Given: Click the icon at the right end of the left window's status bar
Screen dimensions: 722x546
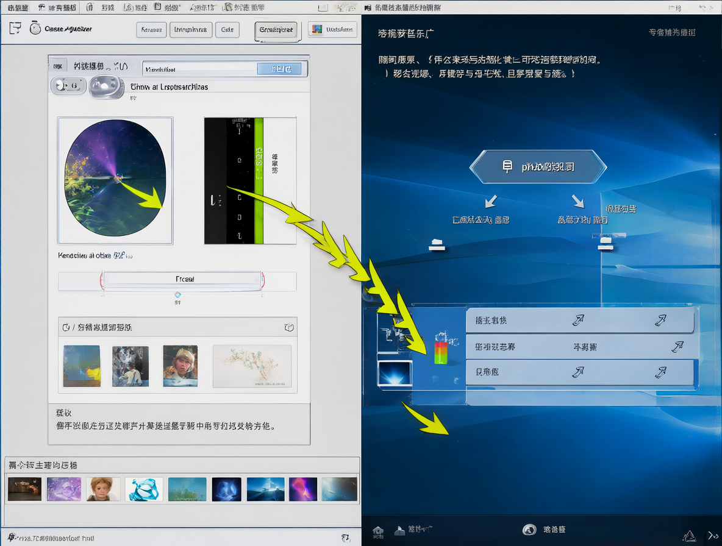Looking at the screenshot, I should [346, 537].
